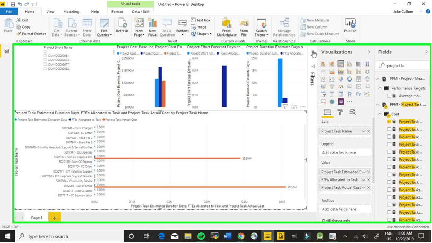Choose the pie chart visualization
This screenshot has height=243, width=432.
coord(341,79)
